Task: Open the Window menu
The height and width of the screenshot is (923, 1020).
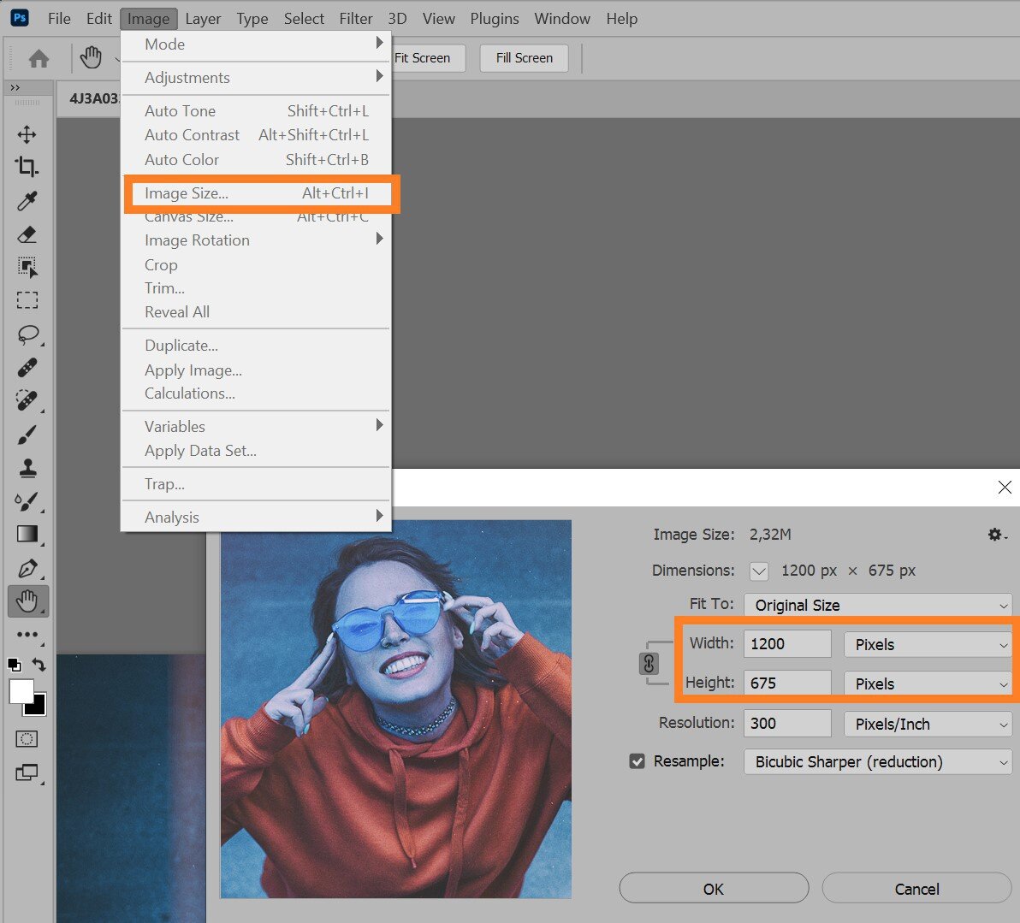Action: [562, 19]
